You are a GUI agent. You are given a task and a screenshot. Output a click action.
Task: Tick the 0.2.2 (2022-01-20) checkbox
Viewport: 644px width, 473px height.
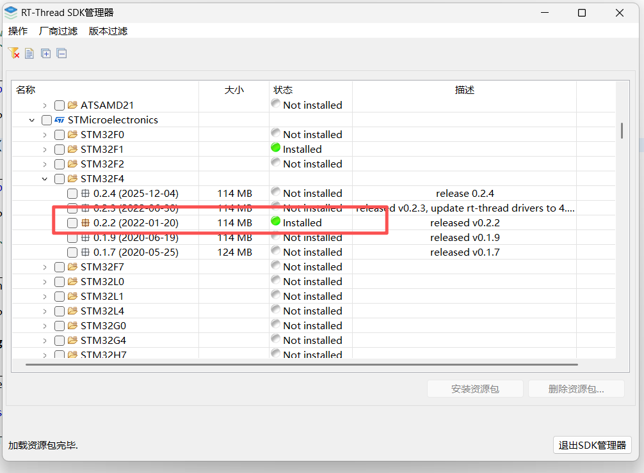pyautogui.click(x=72, y=223)
